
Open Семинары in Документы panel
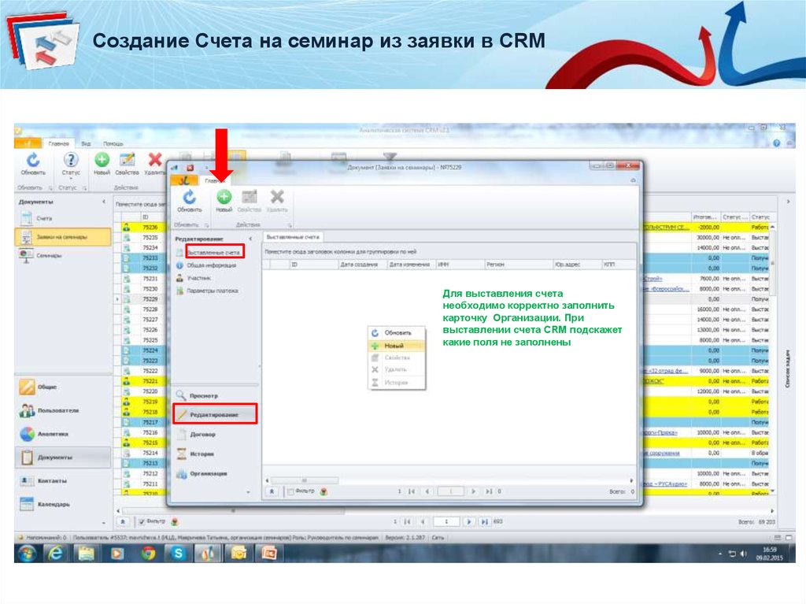click(49, 256)
